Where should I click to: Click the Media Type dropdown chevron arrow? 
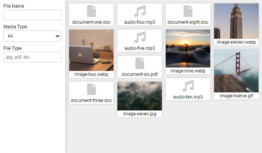(x=58, y=36)
